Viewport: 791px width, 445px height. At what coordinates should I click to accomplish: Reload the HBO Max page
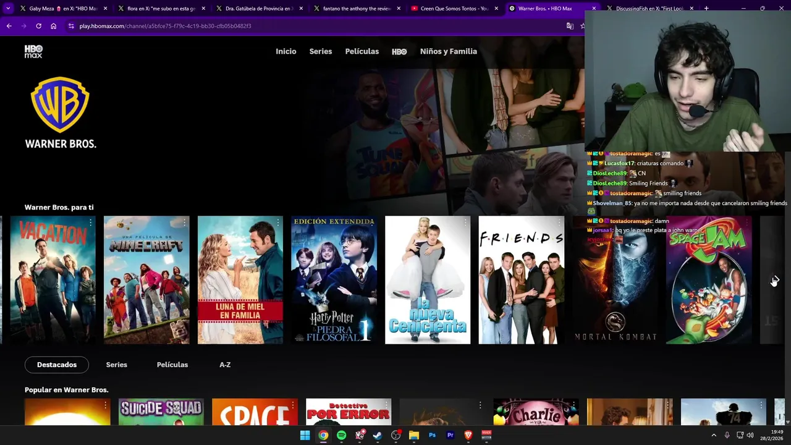tap(38, 26)
